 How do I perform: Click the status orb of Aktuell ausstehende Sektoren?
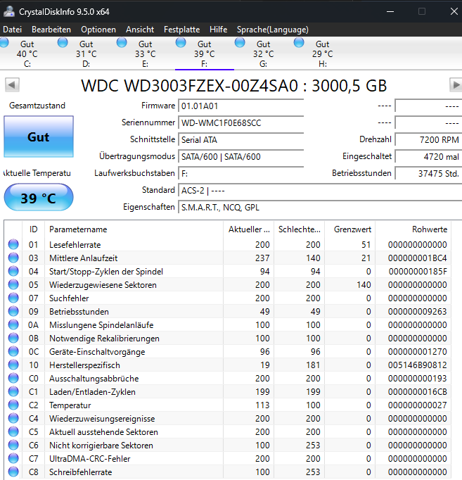click(x=13, y=431)
